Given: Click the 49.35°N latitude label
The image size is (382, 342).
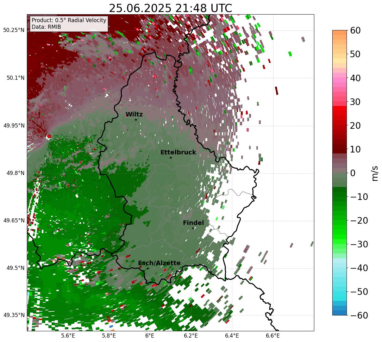Looking at the screenshot, I should pos(14,315).
